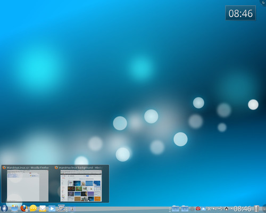Open the panel toolbox at right edge

[264, 209]
